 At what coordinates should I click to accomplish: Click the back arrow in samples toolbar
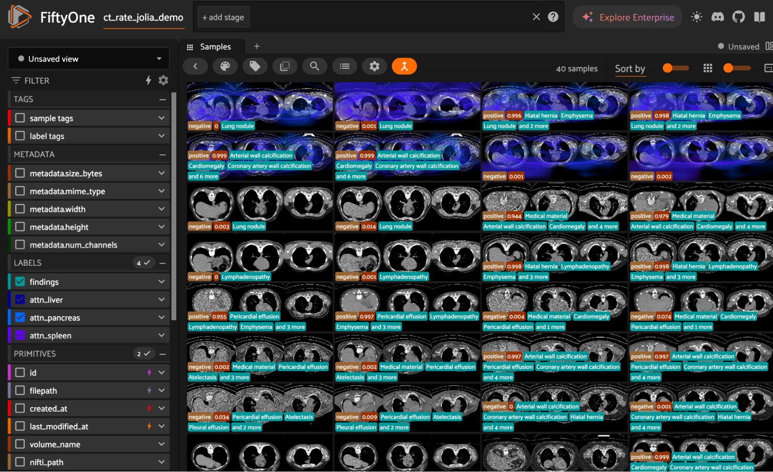(195, 66)
